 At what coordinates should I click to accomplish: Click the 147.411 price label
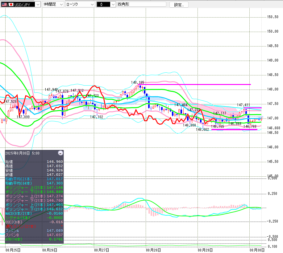point(243,105)
